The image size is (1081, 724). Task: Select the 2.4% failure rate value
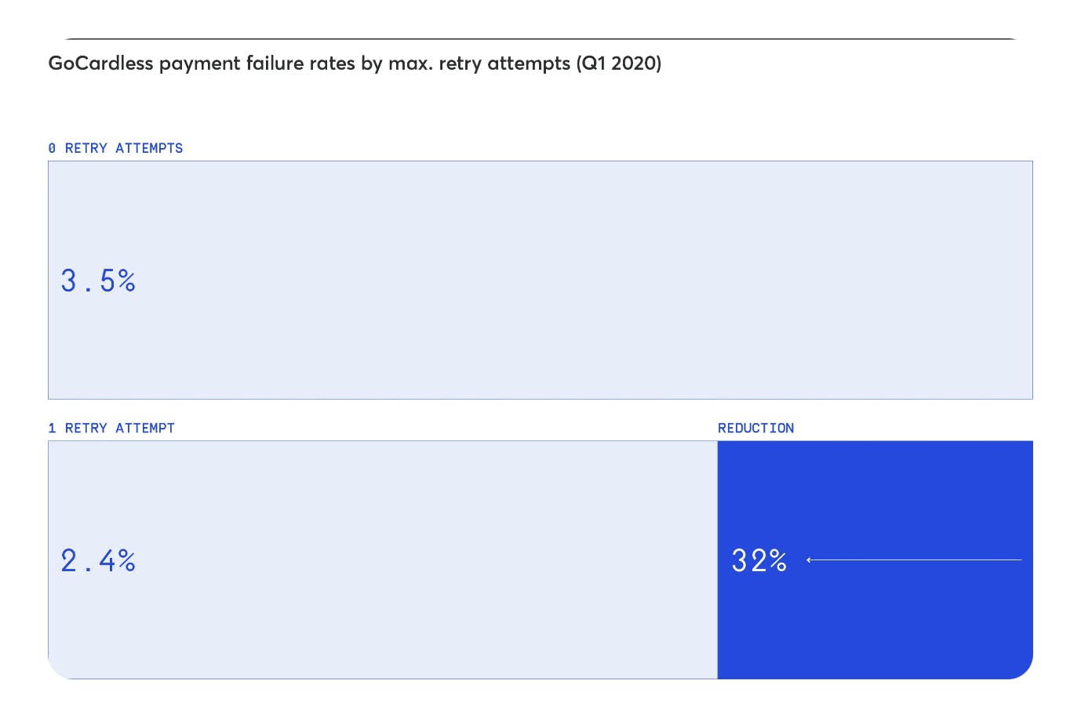[x=98, y=560]
